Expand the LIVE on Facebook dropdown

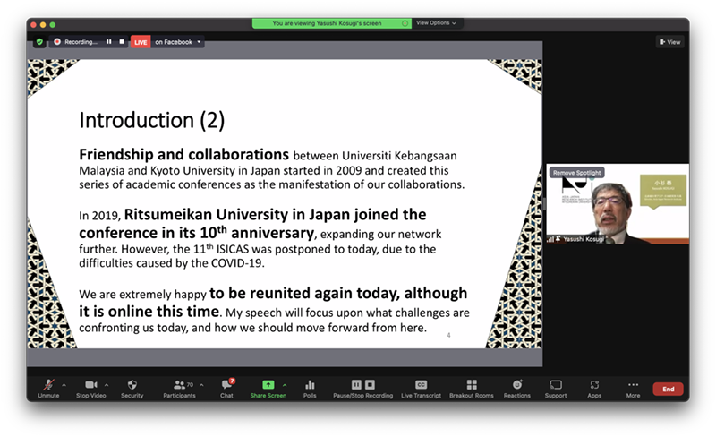[x=200, y=41]
